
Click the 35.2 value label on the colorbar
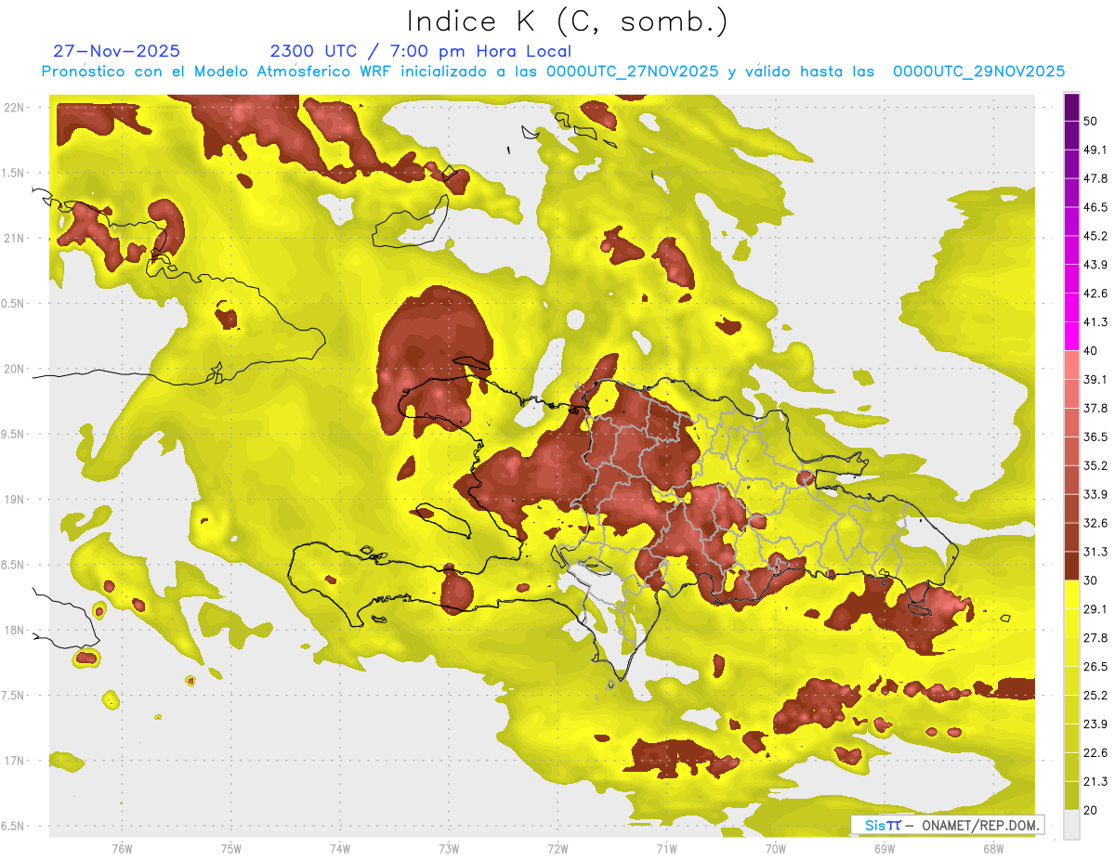click(x=1096, y=465)
